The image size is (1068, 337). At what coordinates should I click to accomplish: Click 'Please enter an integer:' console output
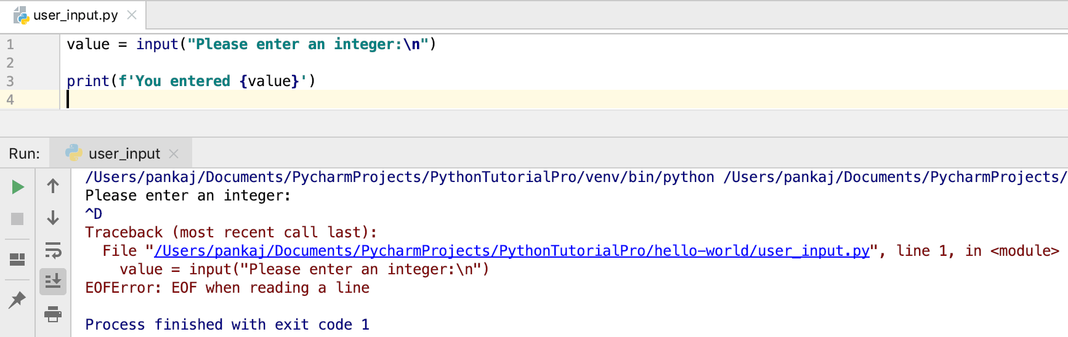pos(188,196)
